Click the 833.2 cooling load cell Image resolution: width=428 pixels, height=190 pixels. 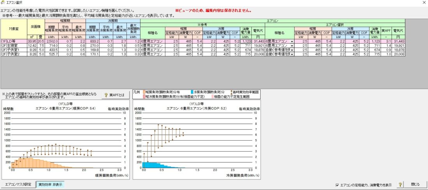point(93,41)
